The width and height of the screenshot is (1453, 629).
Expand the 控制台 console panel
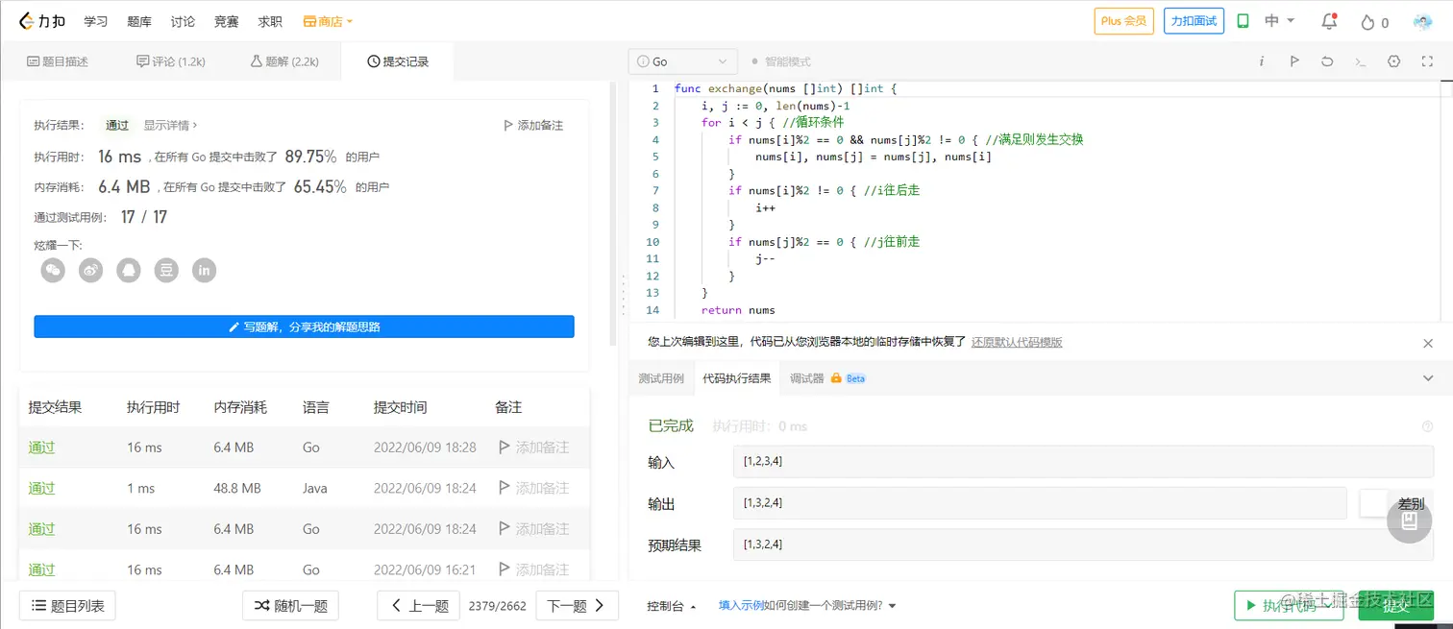tap(672, 606)
